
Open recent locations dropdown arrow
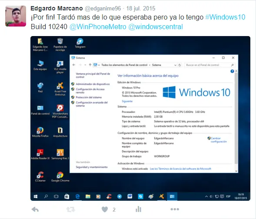coord(85,65)
